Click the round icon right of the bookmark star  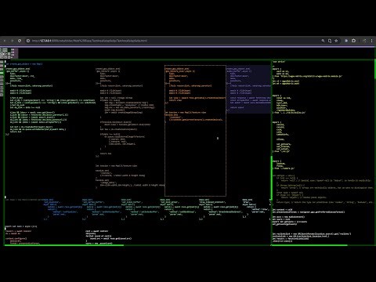click(x=346, y=41)
